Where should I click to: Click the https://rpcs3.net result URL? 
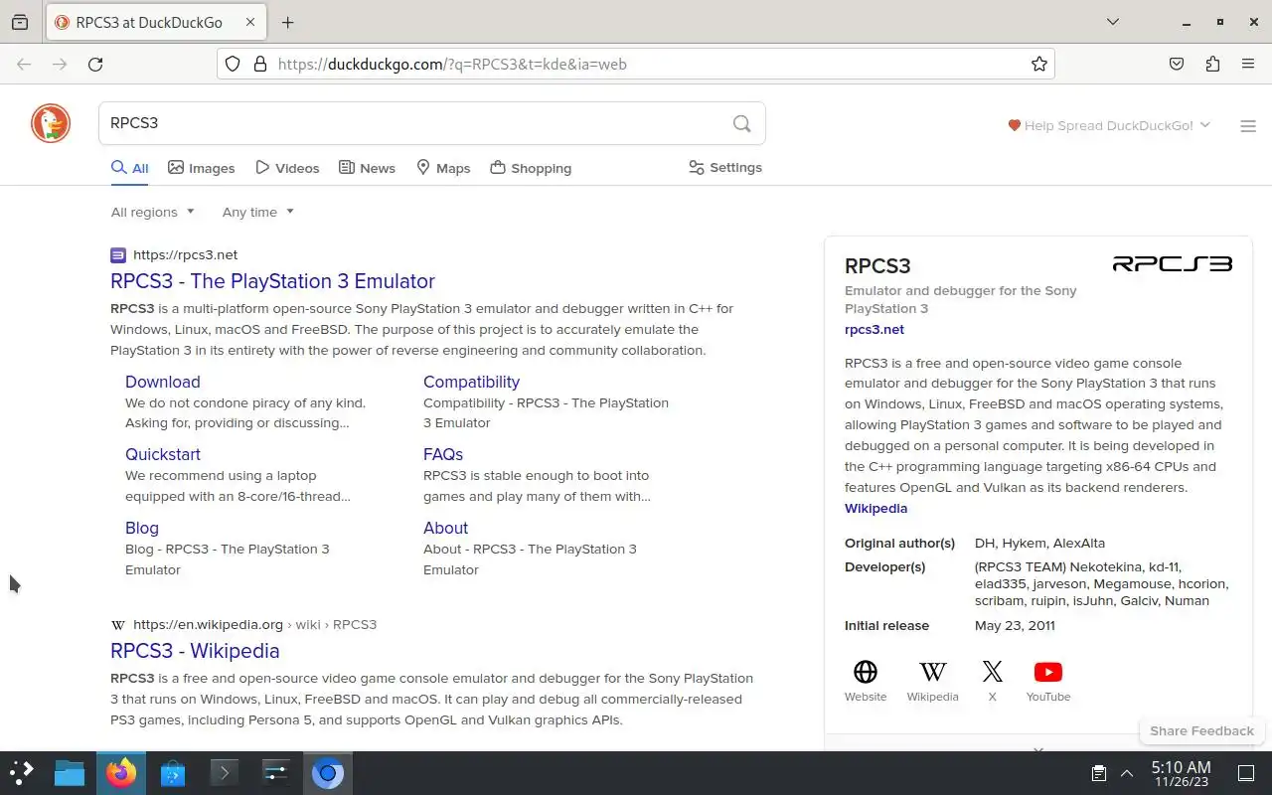click(x=185, y=254)
